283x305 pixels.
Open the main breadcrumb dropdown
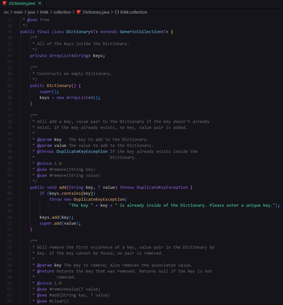(18, 12)
